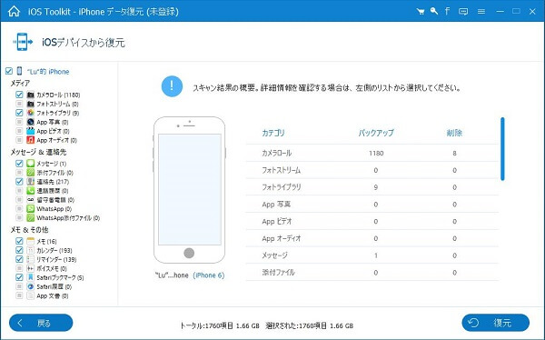Click the 戻る back button
Viewport: 545px width, 340px height.
[41, 323]
